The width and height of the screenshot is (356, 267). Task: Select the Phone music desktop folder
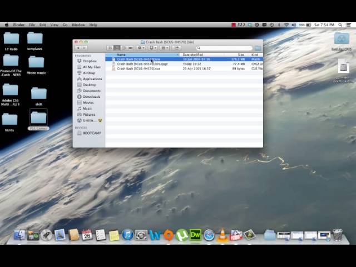[36, 65]
